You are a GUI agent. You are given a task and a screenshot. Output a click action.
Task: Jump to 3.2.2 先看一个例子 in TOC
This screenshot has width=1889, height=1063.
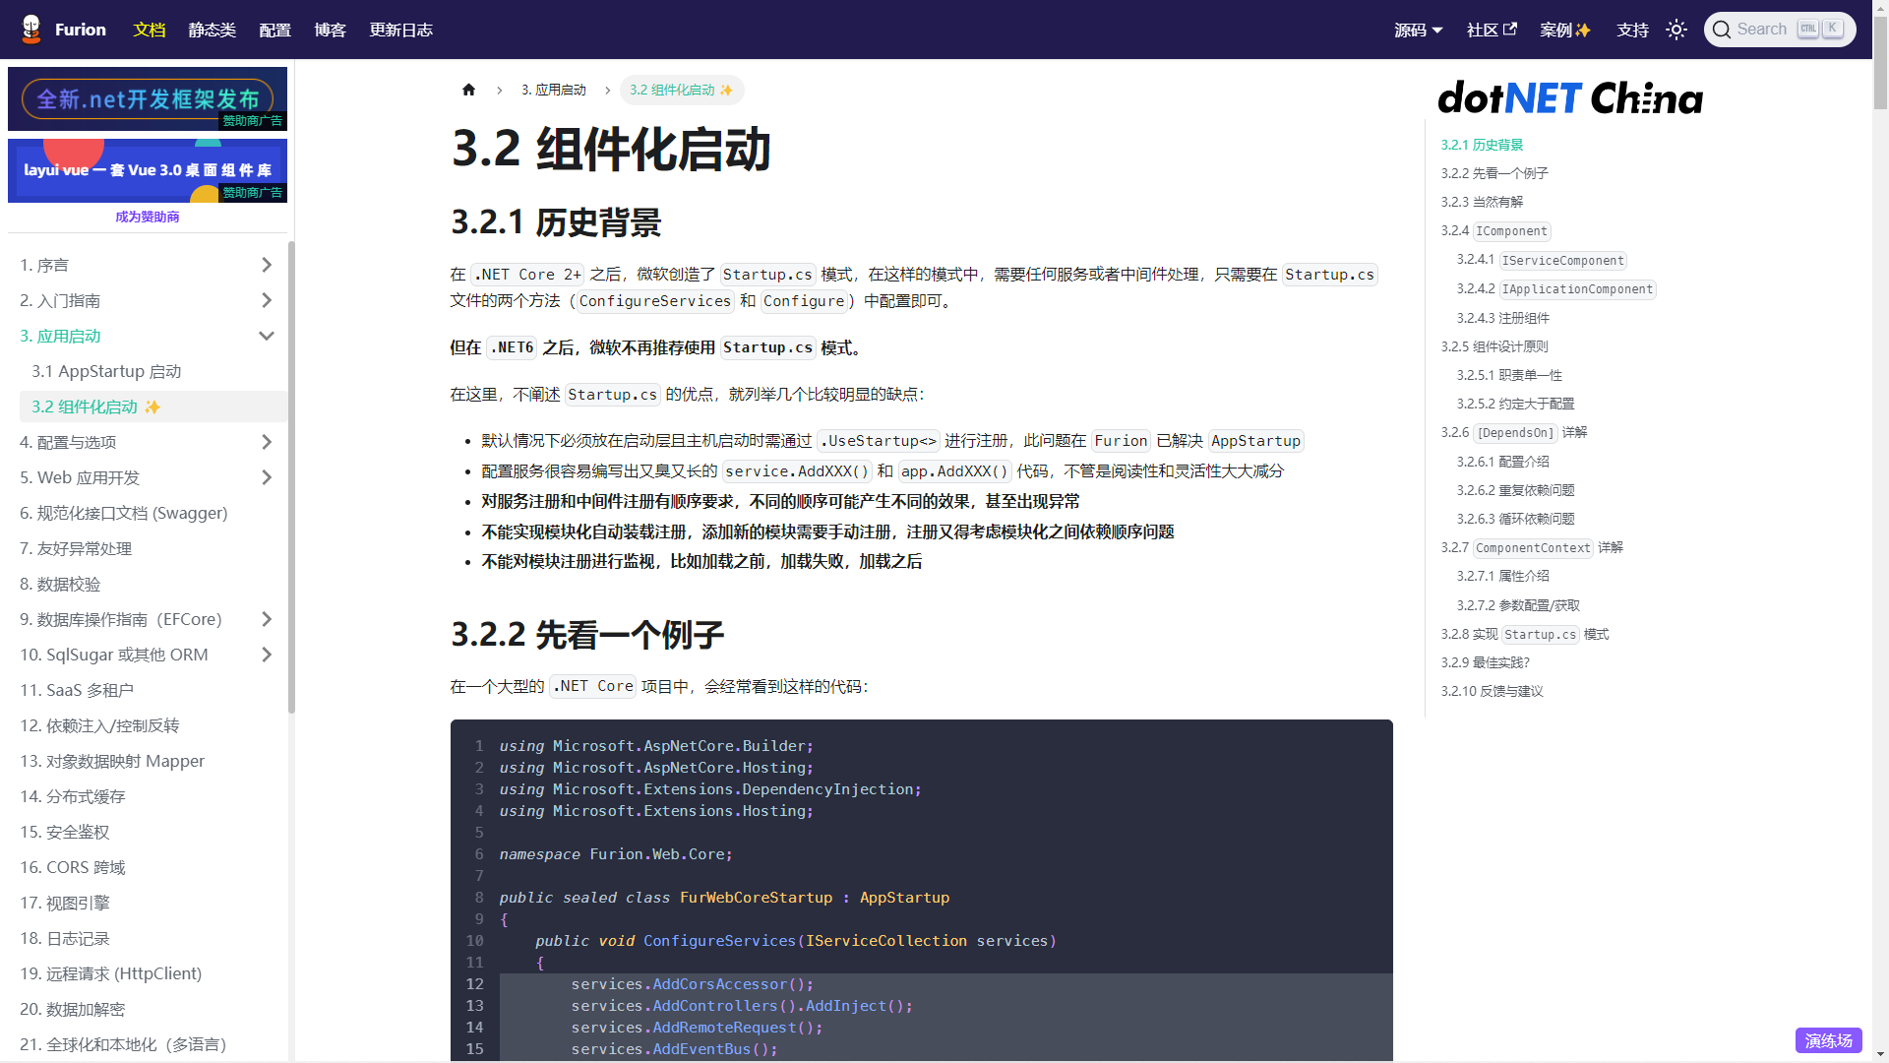(1494, 173)
